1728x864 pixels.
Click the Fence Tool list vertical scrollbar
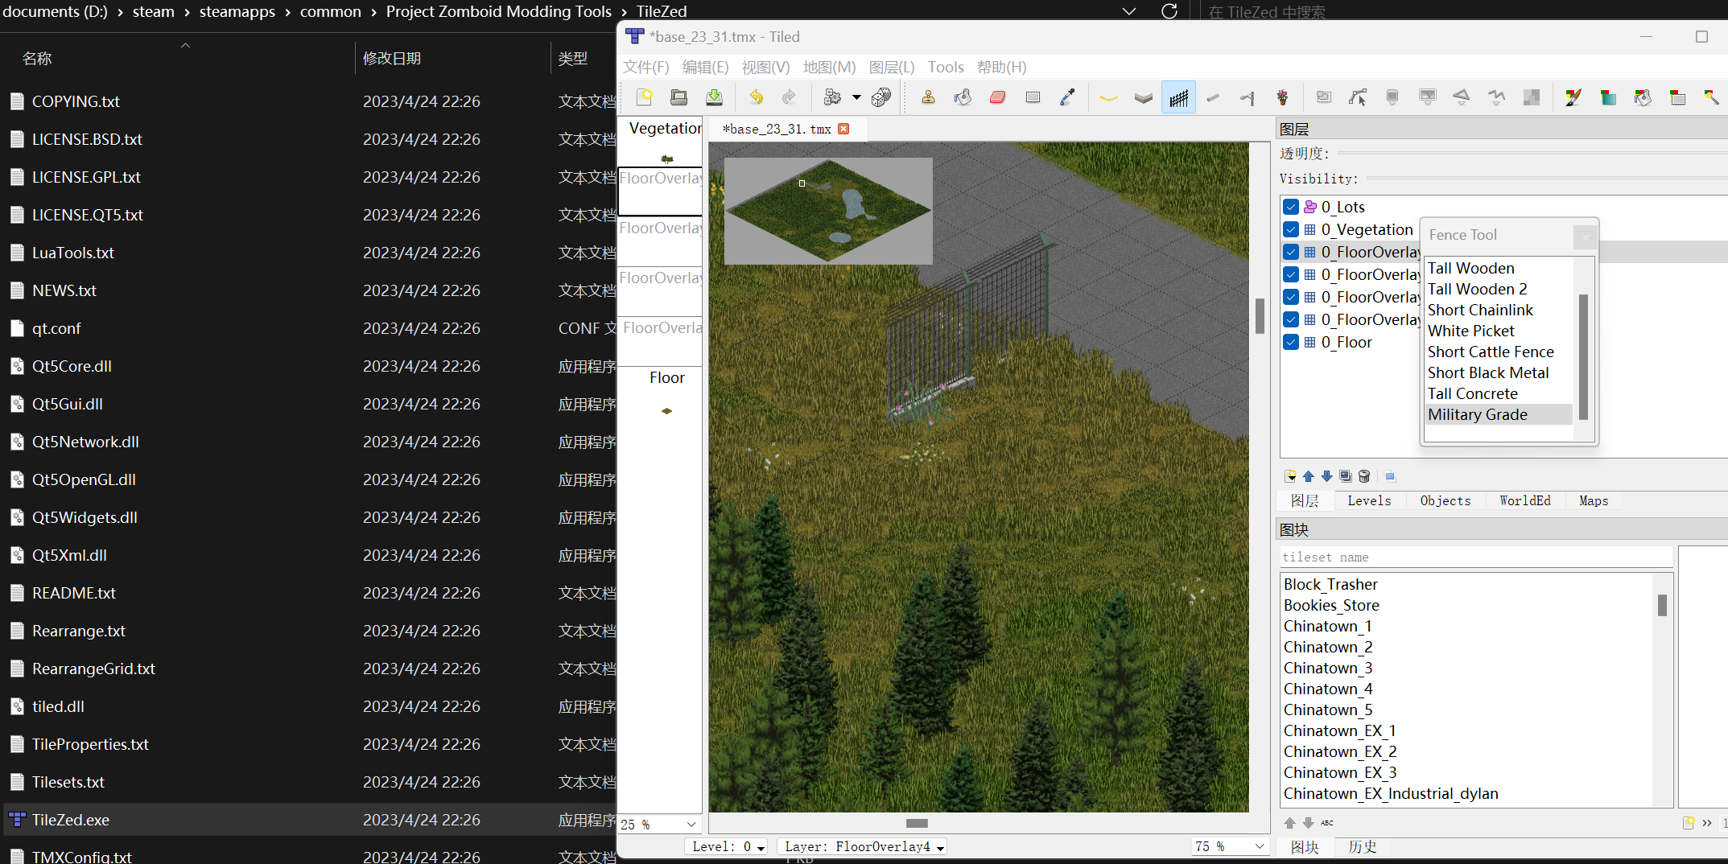tap(1582, 356)
